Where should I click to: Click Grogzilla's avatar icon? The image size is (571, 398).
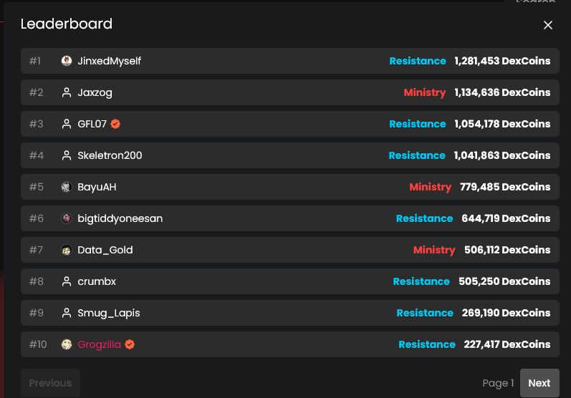coord(67,344)
